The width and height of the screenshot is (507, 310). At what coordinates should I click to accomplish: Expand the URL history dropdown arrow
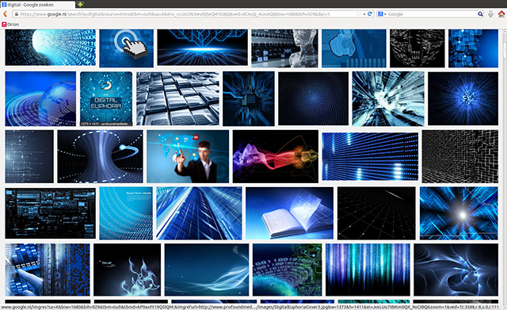tap(364, 14)
